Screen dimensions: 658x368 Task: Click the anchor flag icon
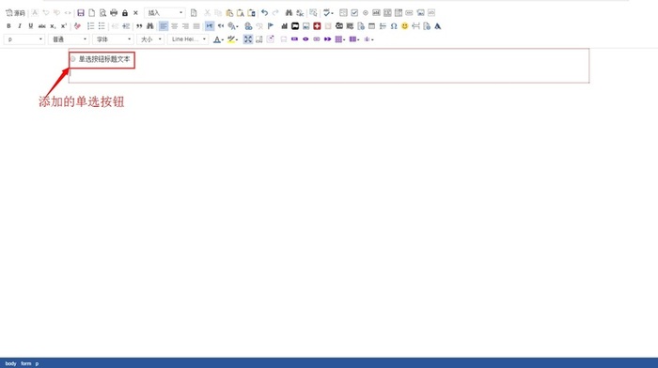(271, 26)
